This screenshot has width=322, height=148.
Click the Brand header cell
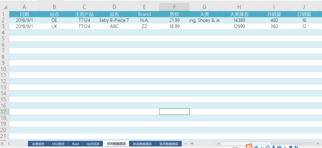tap(144, 14)
